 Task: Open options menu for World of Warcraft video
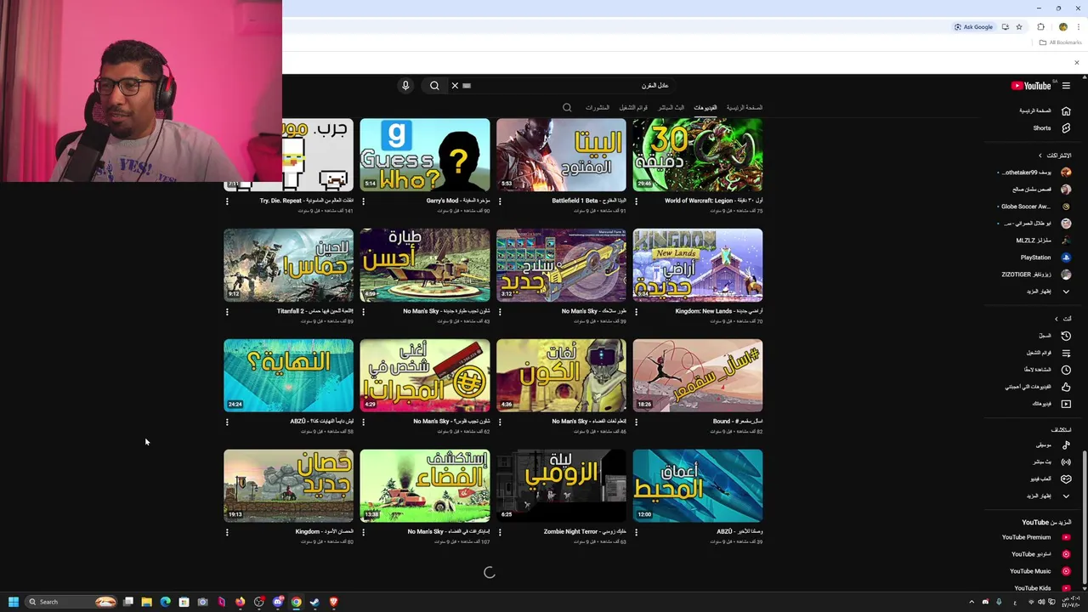point(636,201)
